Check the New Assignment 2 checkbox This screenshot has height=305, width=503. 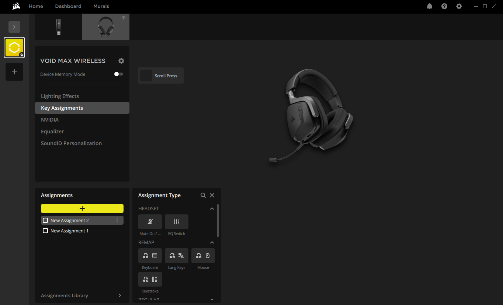(45, 220)
